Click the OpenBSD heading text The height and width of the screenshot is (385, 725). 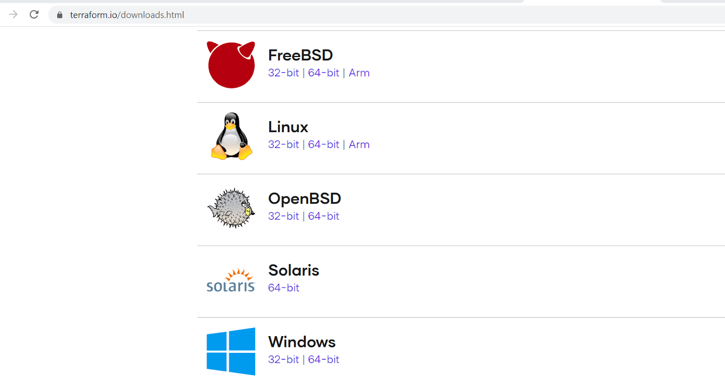[x=304, y=199]
